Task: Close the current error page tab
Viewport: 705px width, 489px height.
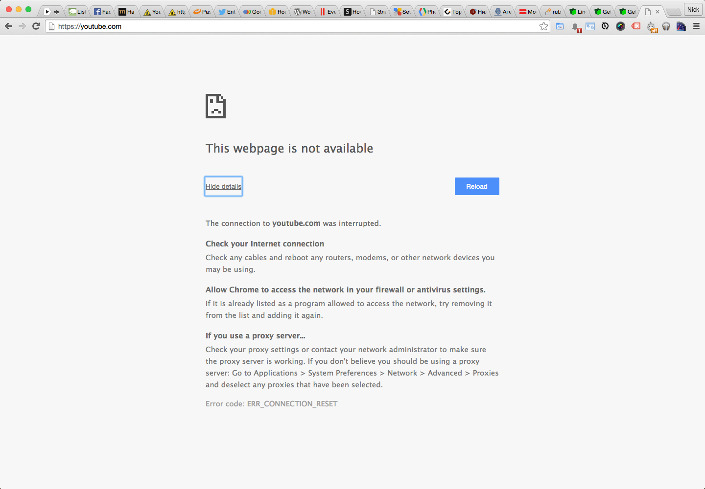Action: (x=658, y=12)
